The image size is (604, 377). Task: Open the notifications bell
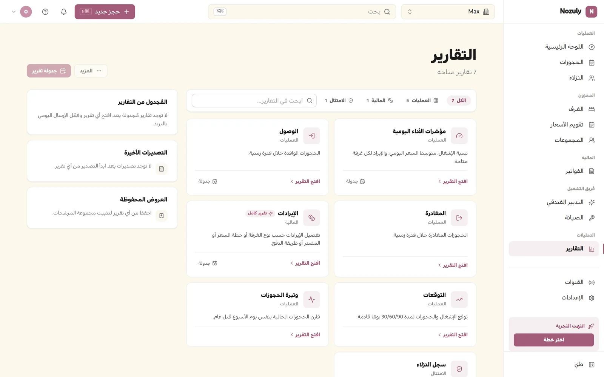tap(64, 12)
